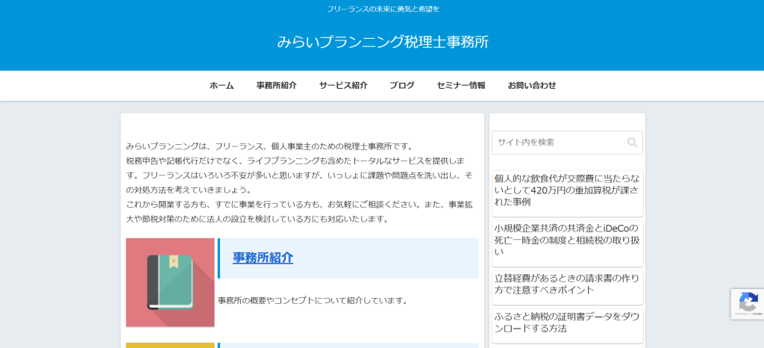
Task: Click the header tagline フリーランスの未来に勇気と希望を
Action: [x=383, y=9]
